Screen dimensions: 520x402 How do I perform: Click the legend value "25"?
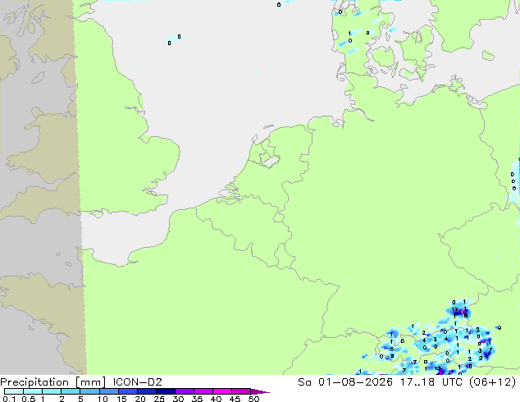159,399
